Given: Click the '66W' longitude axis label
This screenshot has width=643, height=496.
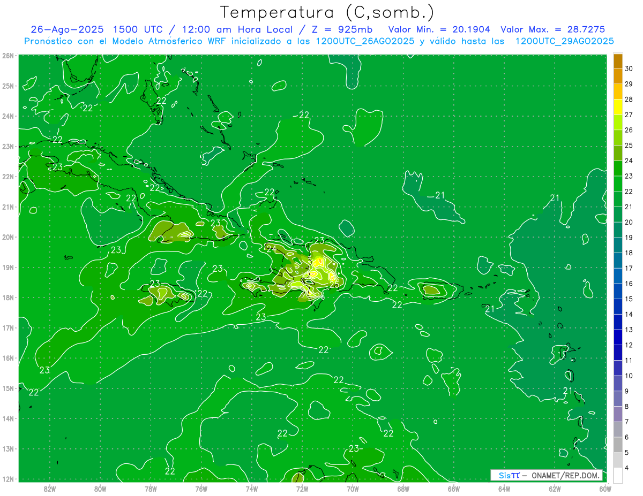Looking at the screenshot, I should click(454, 489).
